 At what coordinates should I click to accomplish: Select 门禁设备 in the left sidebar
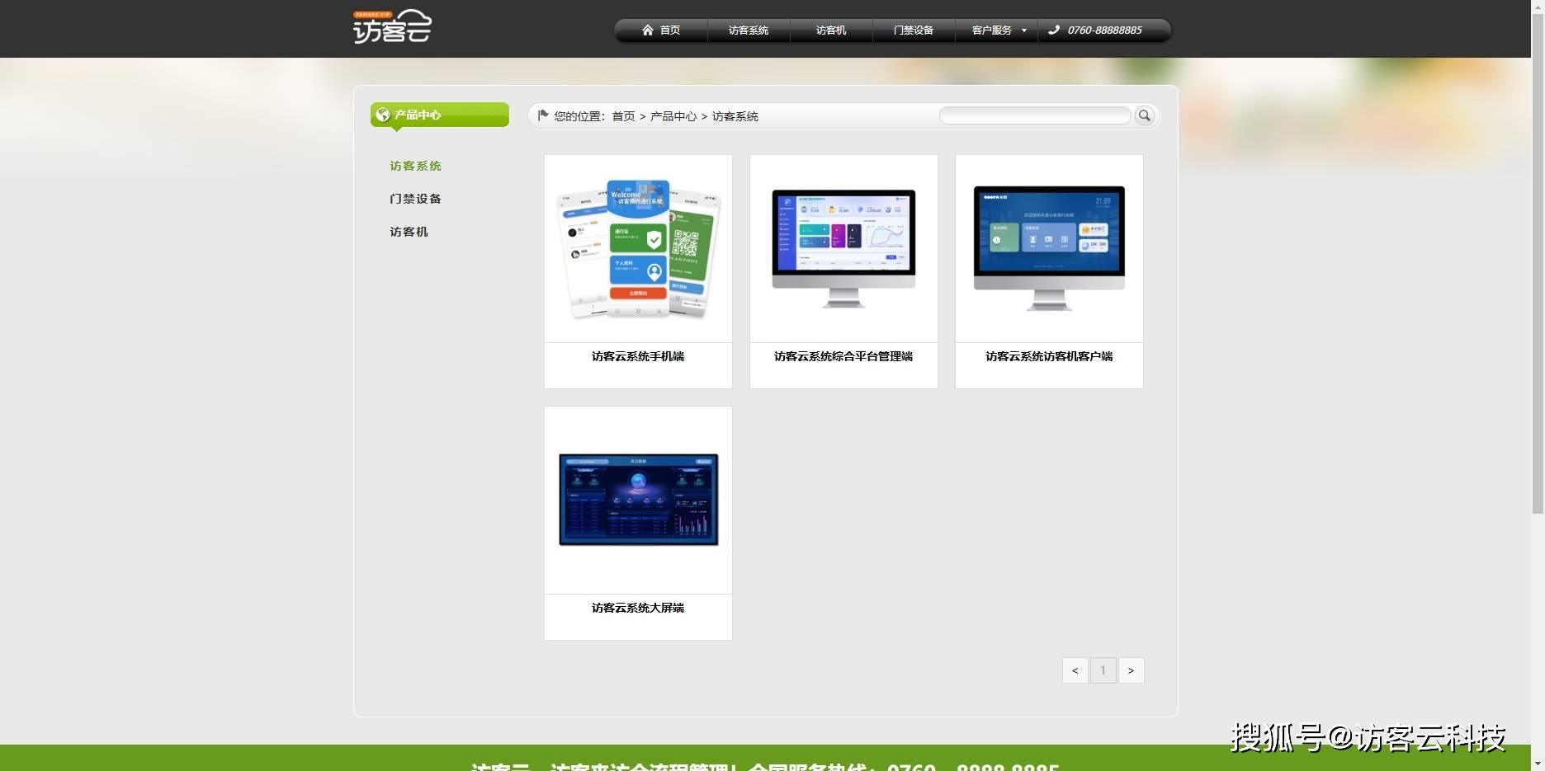click(x=415, y=199)
